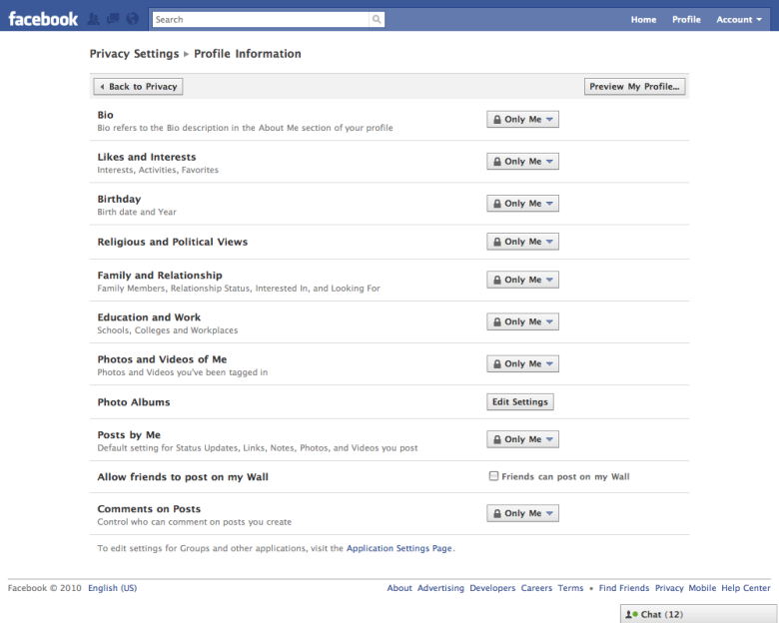Viewport: 779px width, 623px height.
Task: Open the About footer link
Action: point(399,588)
